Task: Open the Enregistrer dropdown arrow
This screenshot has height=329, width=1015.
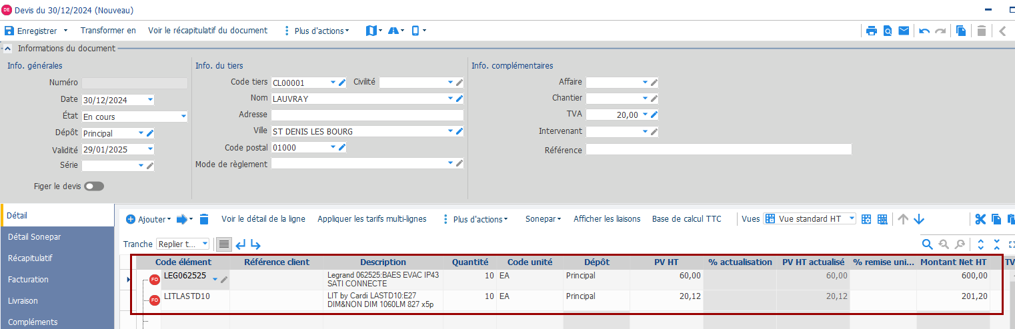Action: click(x=65, y=31)
